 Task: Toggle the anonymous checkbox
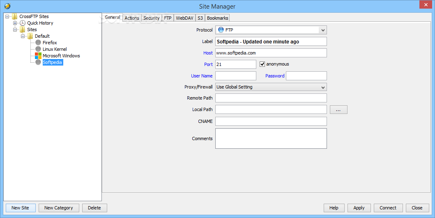[262, 64]
